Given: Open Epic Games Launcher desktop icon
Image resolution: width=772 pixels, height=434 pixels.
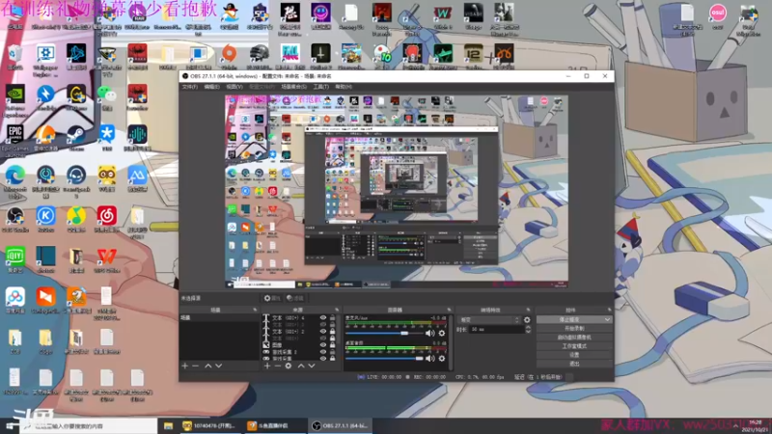Looking at the screenshot, I should (14, 140).
